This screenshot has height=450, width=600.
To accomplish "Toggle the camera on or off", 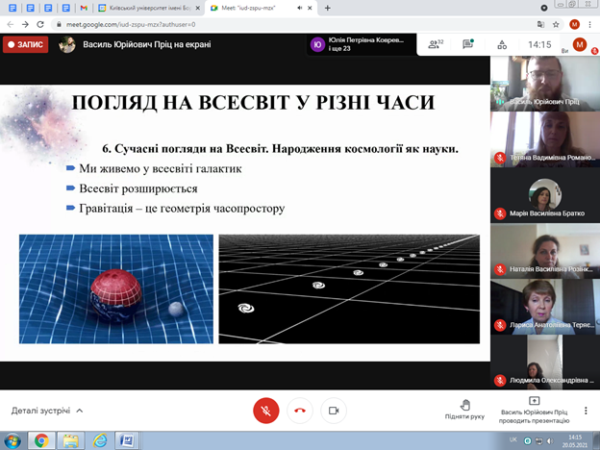I will pyautogui.click(x=334, y=411).
